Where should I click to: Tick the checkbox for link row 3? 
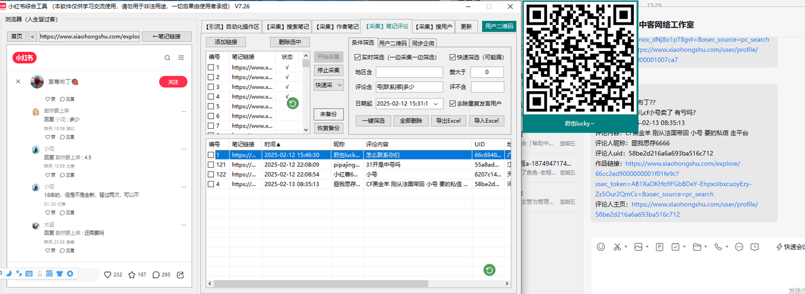(211, 87)
